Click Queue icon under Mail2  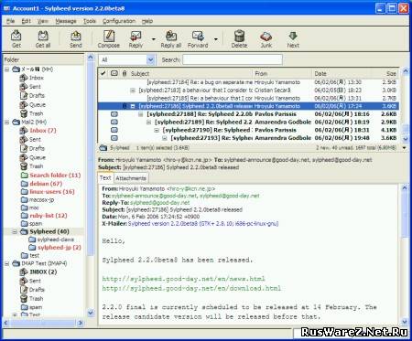[24, 157]
